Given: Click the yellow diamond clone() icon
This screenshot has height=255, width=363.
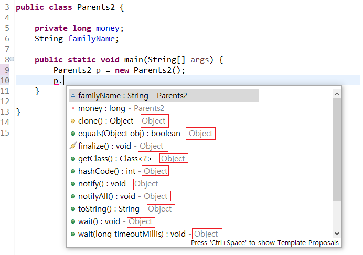Looking at the screenshot, I should 73,121.
